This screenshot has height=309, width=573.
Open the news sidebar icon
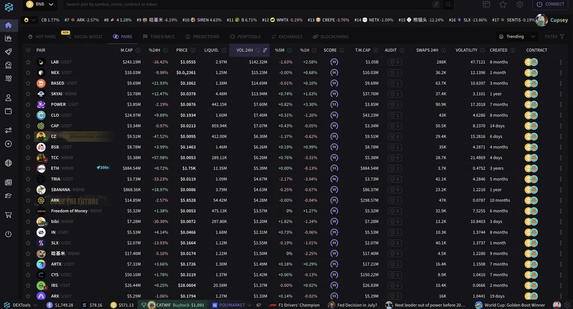(x=8, y=182)
